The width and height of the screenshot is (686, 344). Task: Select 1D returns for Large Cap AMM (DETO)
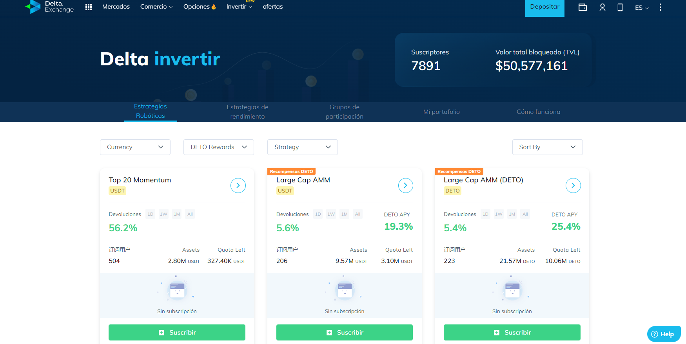[485, 214]
